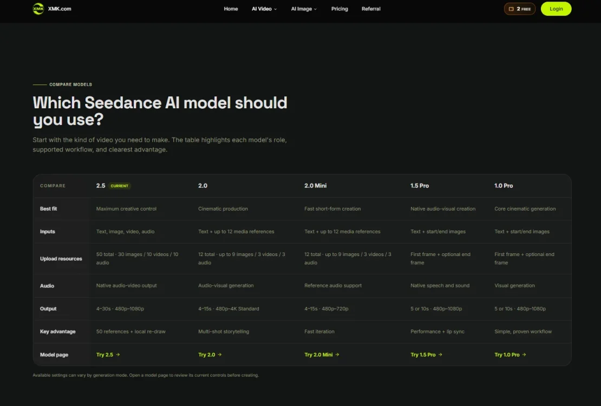This screenshot has width=601, height=406.
Task: Click the 'Fast iteration' cell
Action: (x=319, y=332)
